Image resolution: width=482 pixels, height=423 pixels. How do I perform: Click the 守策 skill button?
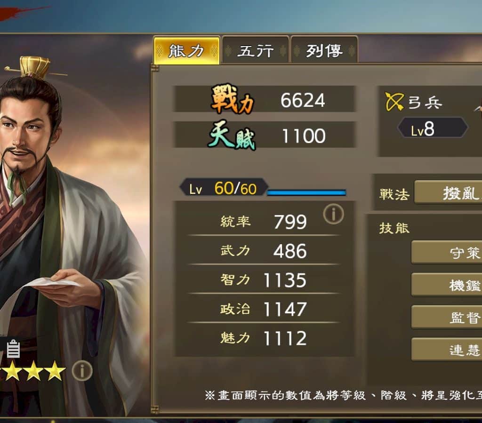click(x=447, y=253)
